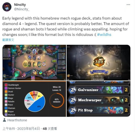Open the deck list image with Galvanizer
135x132 pixels.
[x=98, y=99]
